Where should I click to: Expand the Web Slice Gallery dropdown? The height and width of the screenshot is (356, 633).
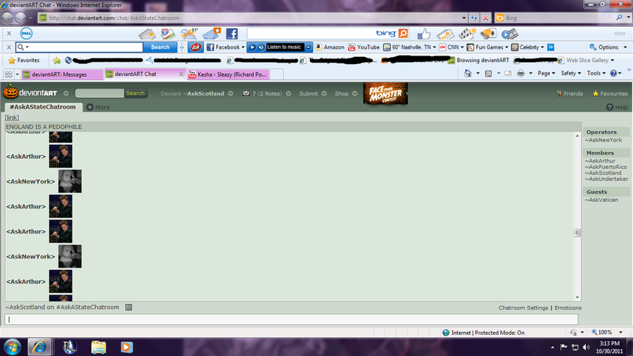coord(613,60)
